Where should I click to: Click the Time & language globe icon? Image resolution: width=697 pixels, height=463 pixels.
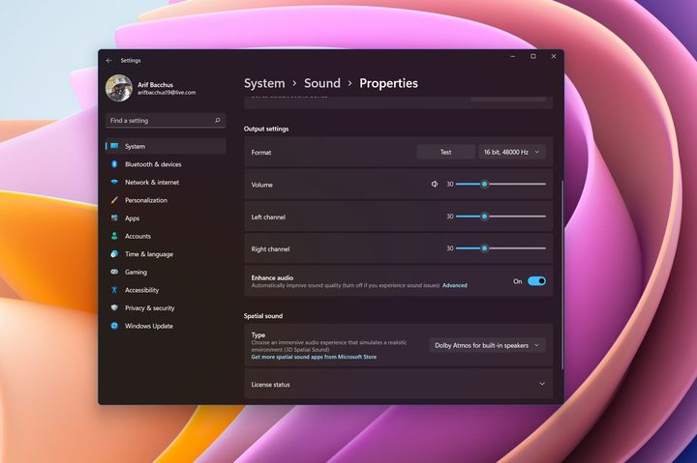pos(114,254)
